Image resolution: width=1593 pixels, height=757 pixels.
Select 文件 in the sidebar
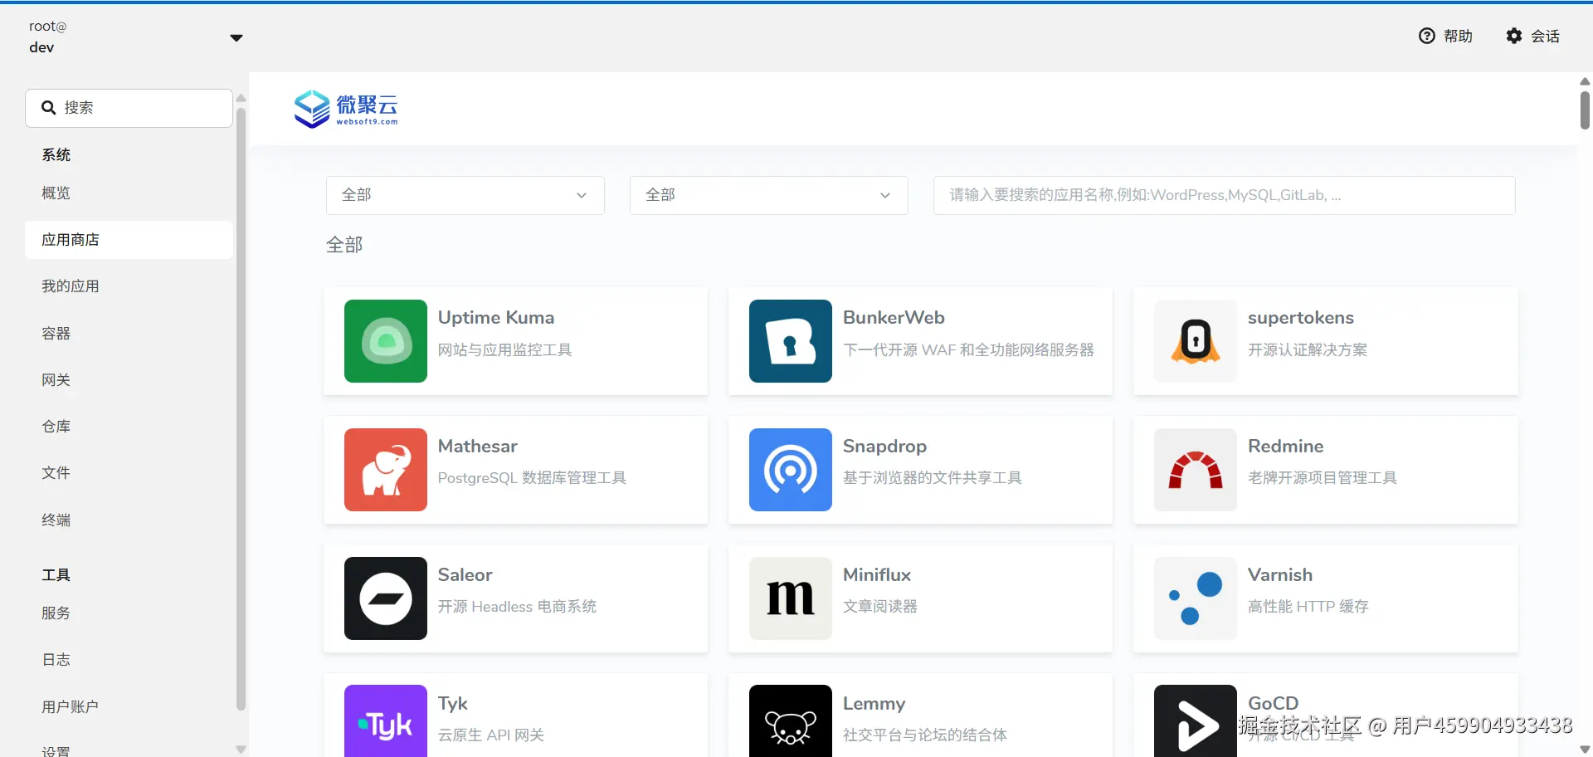pyautogui.click(x=129, y=473)
